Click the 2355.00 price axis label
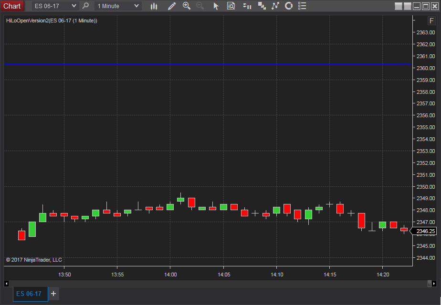Screen dimensions: 441x305 [426, 127]
